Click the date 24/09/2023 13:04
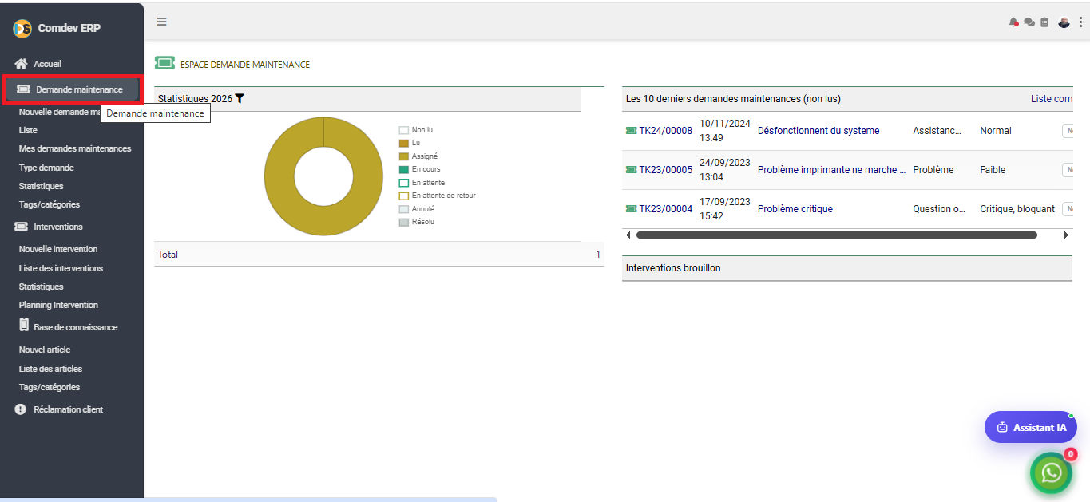This screenshot has height=502, width=1090. point(725,170)
